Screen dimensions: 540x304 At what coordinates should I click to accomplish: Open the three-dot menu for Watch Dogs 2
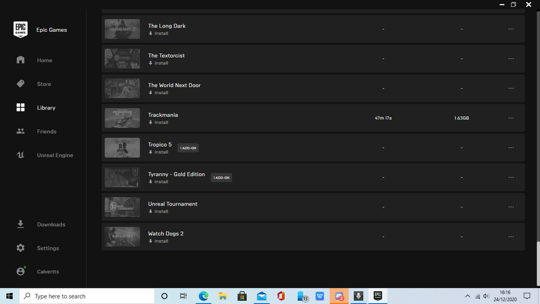click(511, 236)
